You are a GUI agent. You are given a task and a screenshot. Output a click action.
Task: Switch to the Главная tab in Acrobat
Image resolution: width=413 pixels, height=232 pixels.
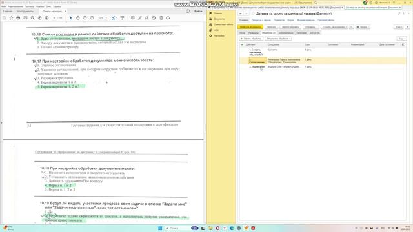(x=7, y=12)
